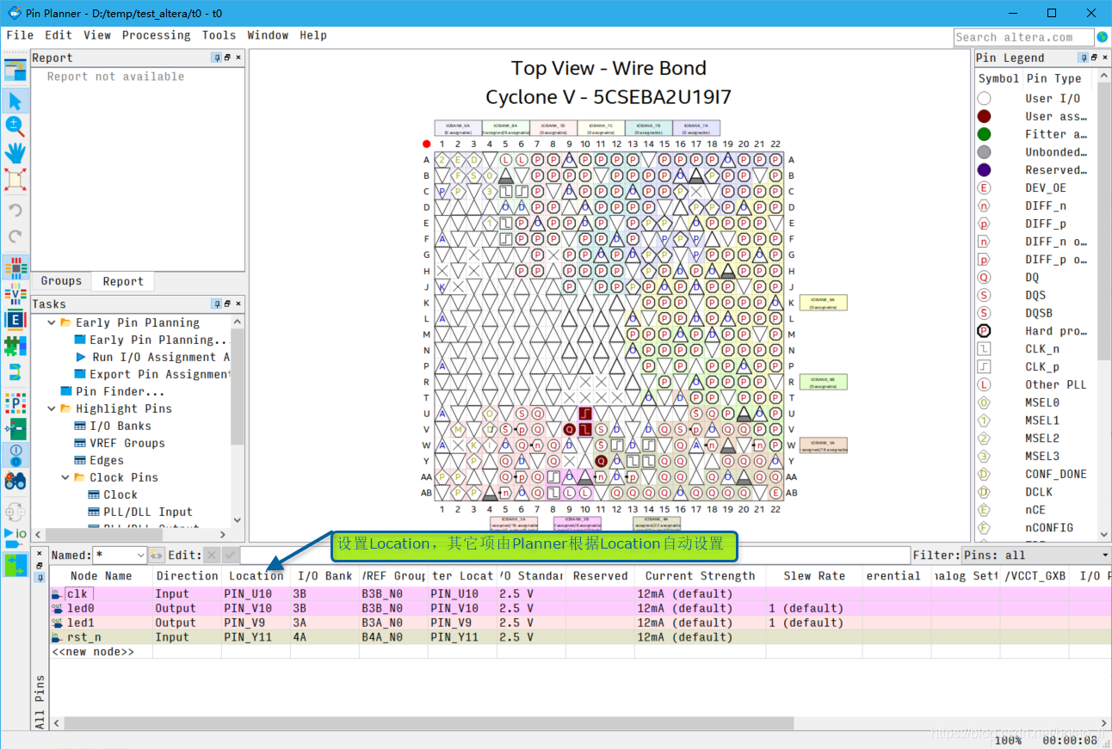Toggle auto-hide pin on Report panel
This screenshot has width=1112, height=749.
coord(217,58)
